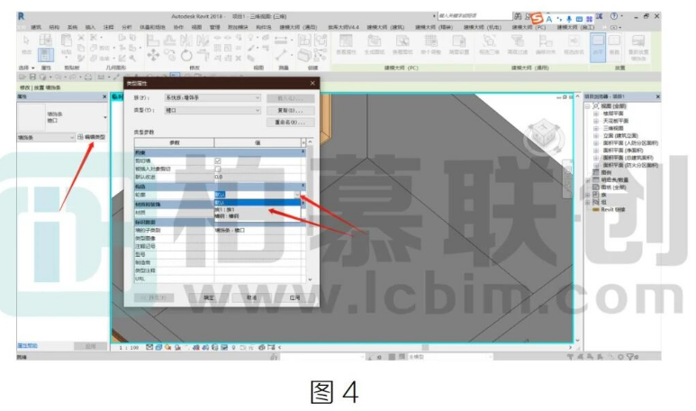Select 默认 in the profile dropdown list

[258, 203]
